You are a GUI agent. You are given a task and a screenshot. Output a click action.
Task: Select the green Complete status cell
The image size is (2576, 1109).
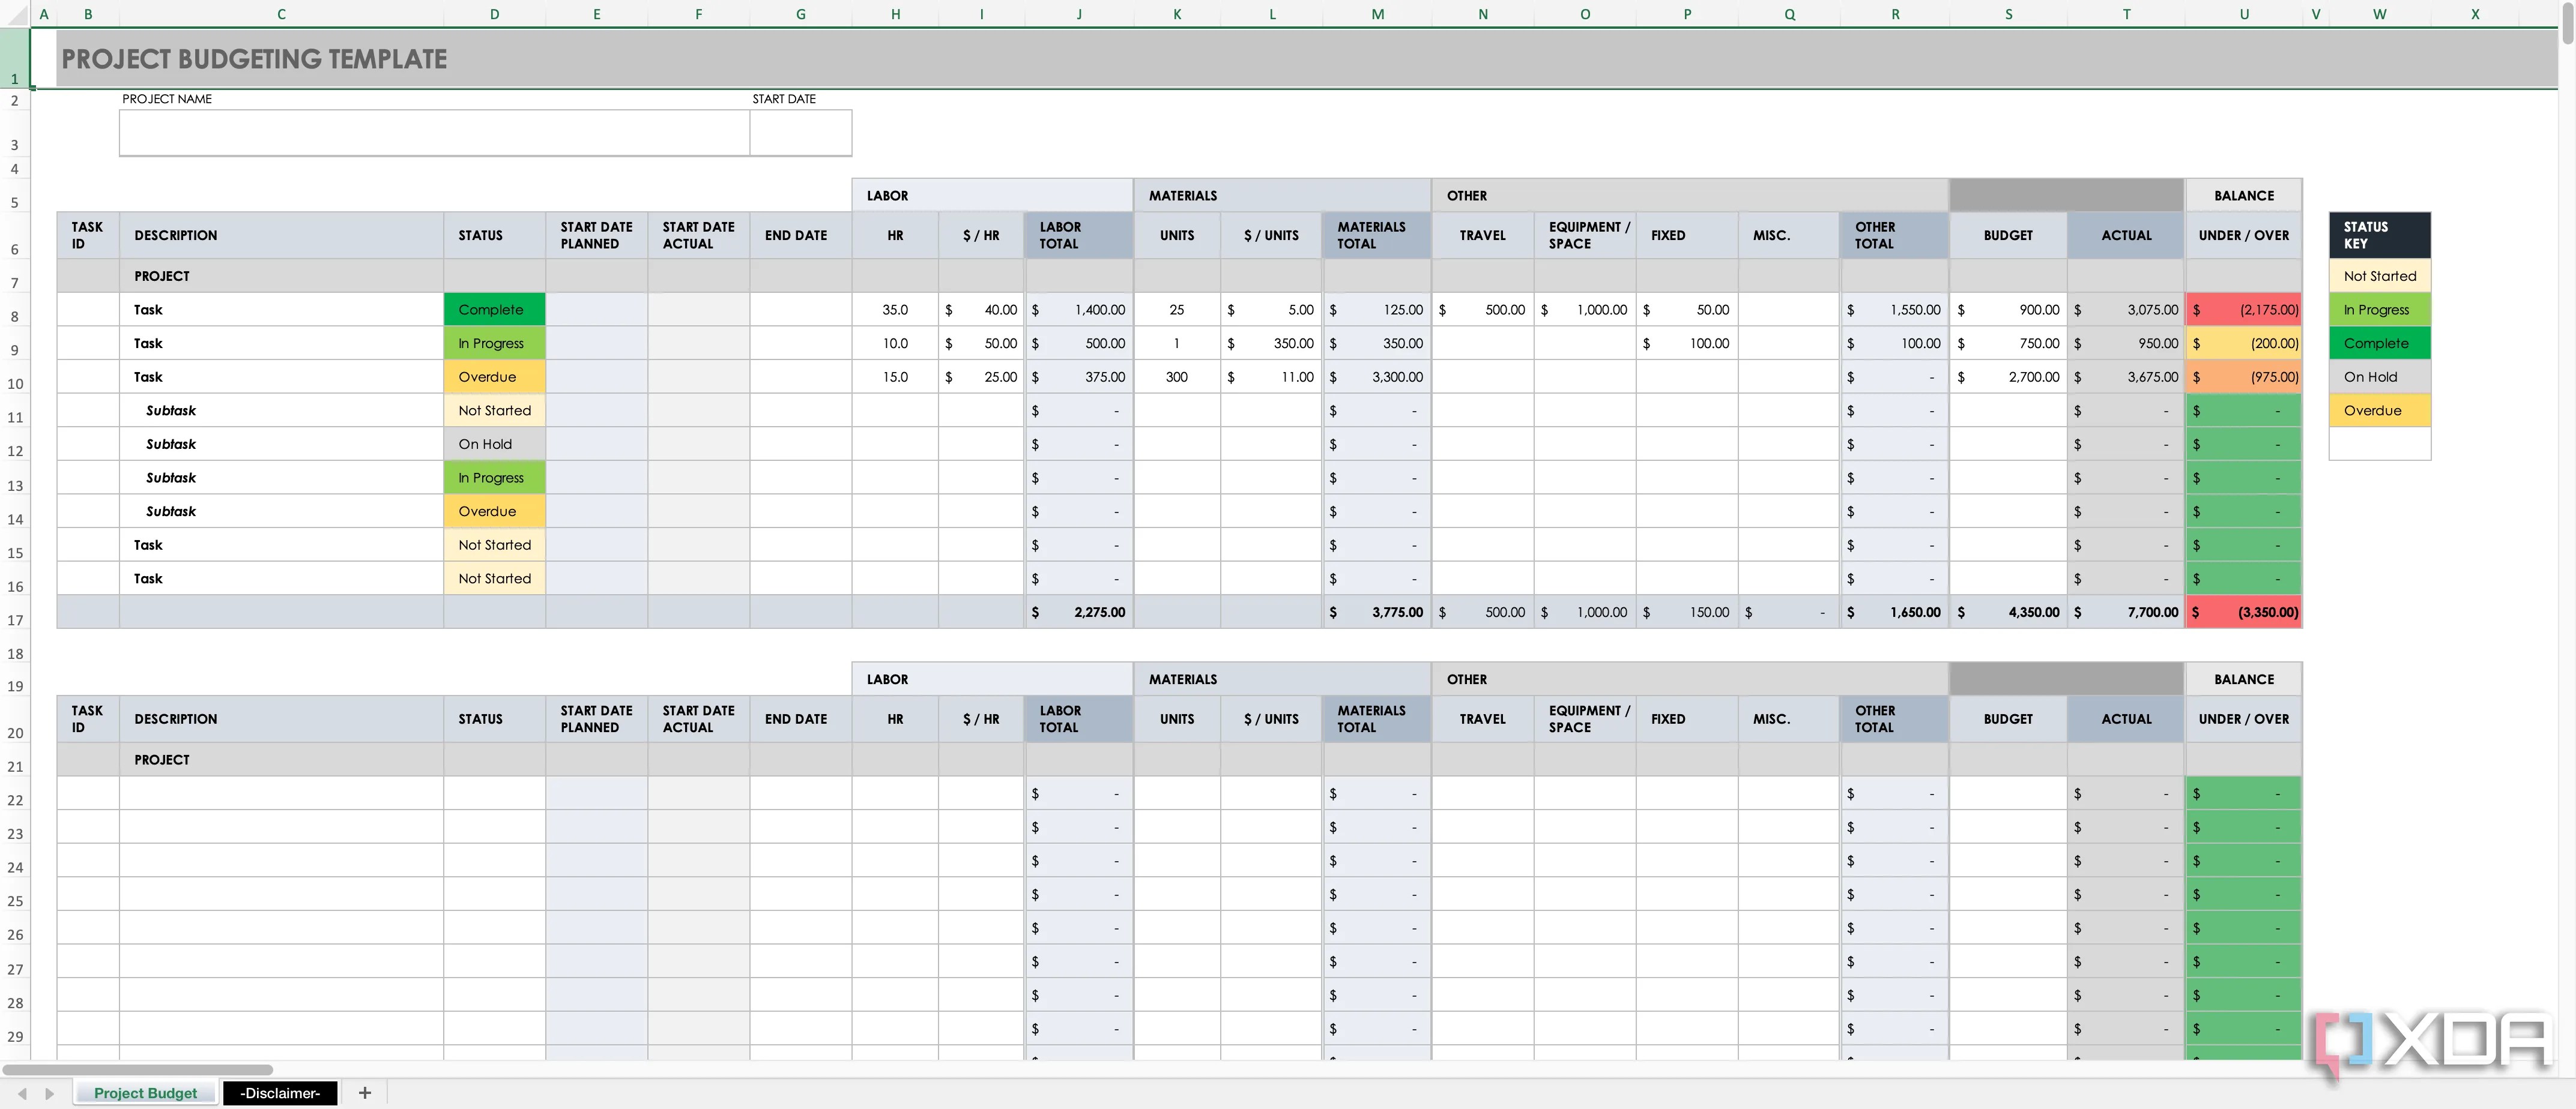pyautogui.click(x=494, y=310)
